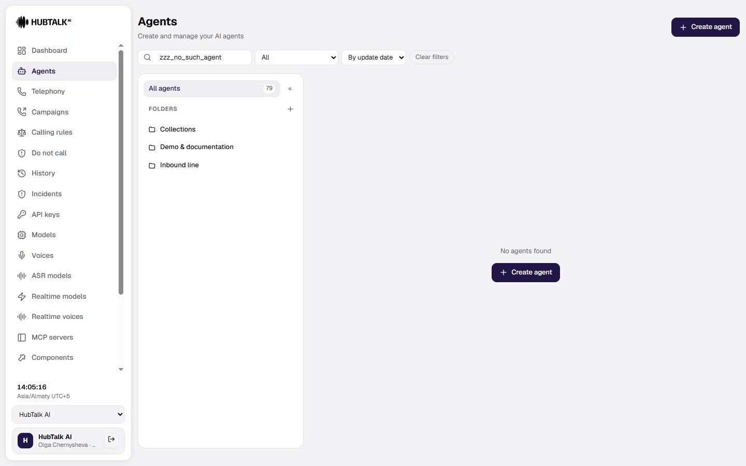Click the ASR models waveform icon
This screenshot has height=466, width=746.
(22, 276)
